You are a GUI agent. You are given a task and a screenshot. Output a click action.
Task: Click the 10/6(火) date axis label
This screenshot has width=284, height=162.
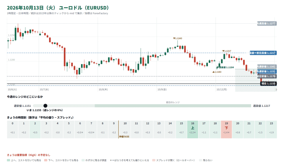point(12,90)
